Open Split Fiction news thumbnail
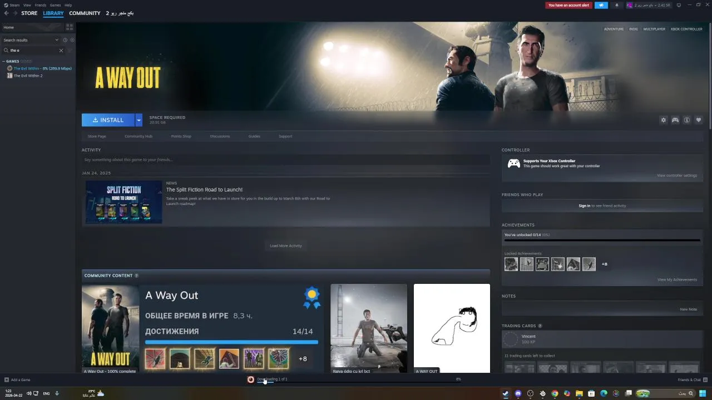This screenshot has height=400, width=712. click(x=123, y=202)
